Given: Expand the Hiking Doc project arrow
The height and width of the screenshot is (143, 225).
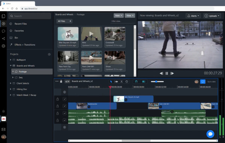Looking at the screenshot, I should click(10, 89).
